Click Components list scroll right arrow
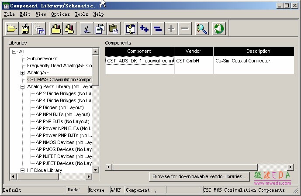 (x=291, y=167)
